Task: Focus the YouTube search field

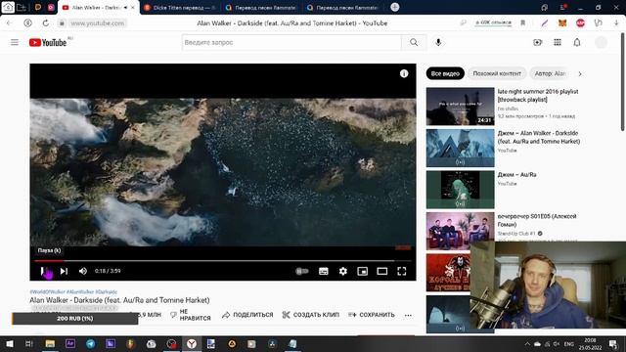Action: (291, 42)
